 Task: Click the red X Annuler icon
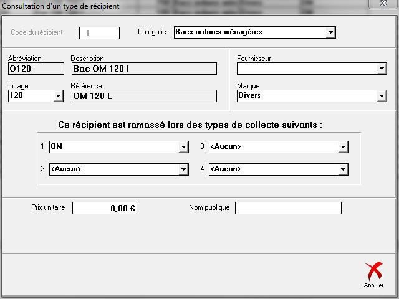click(x=373, y=271)
